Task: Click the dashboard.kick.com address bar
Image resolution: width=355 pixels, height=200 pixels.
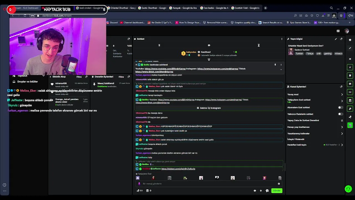Action: [57, 16]
